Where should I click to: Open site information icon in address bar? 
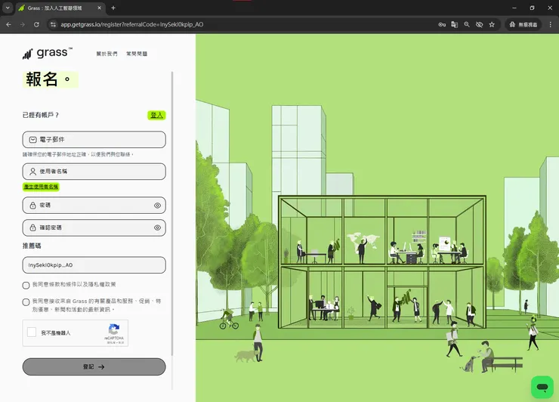point(53,25)
